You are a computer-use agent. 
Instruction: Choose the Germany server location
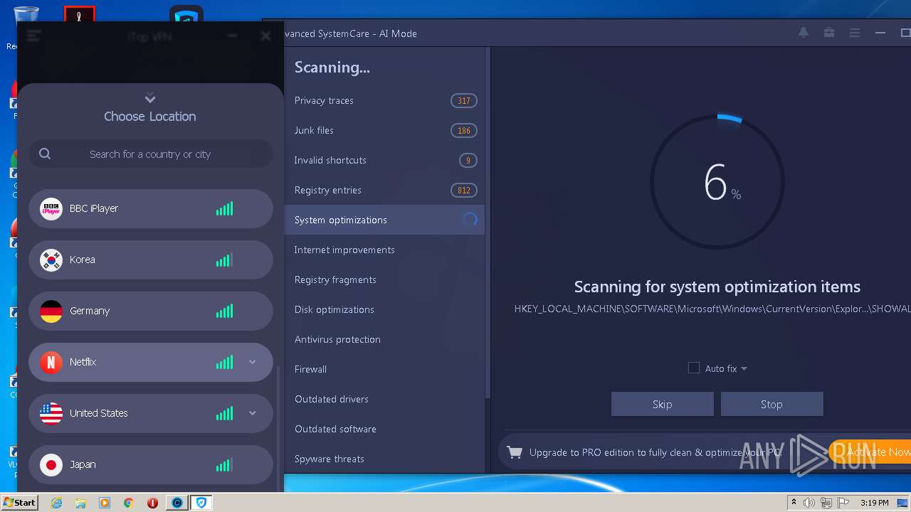coord(151,311)
